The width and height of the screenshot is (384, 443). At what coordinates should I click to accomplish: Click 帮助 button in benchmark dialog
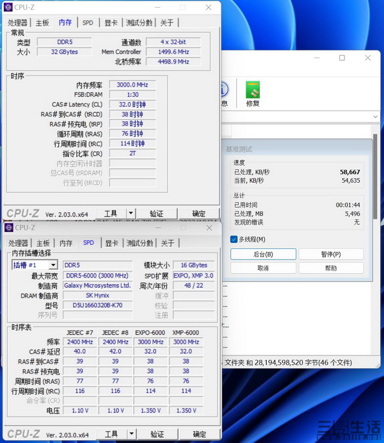point(331,268)
